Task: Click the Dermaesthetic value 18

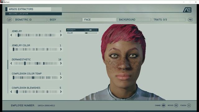Action: [x=60, y=59]
